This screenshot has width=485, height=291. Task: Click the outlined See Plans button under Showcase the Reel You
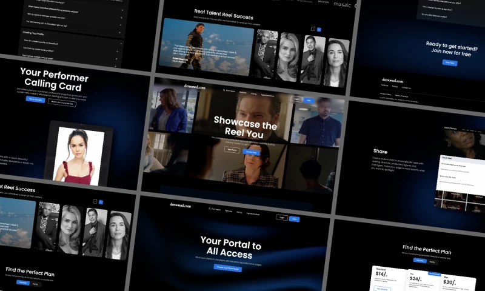tap(232, 150)
